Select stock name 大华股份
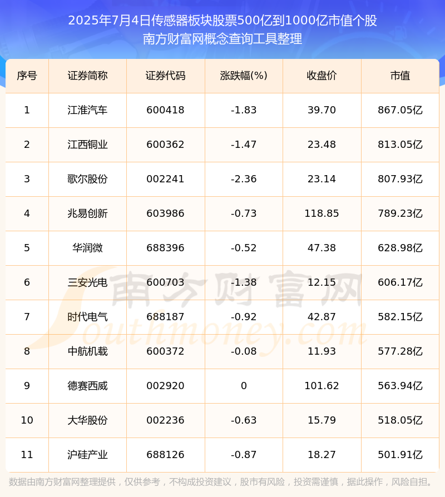The image size is (445, 497). 87,420
